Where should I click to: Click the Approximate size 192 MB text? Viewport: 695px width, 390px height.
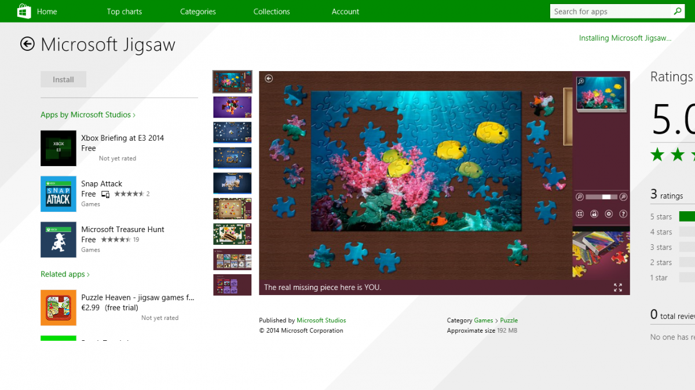tap(482, 330)
